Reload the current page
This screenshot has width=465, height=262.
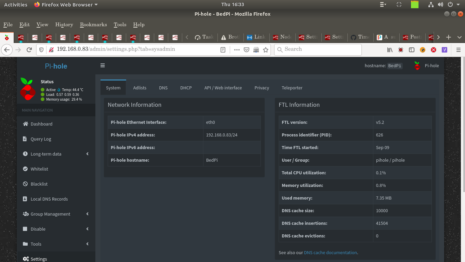(x=29, y=49)
